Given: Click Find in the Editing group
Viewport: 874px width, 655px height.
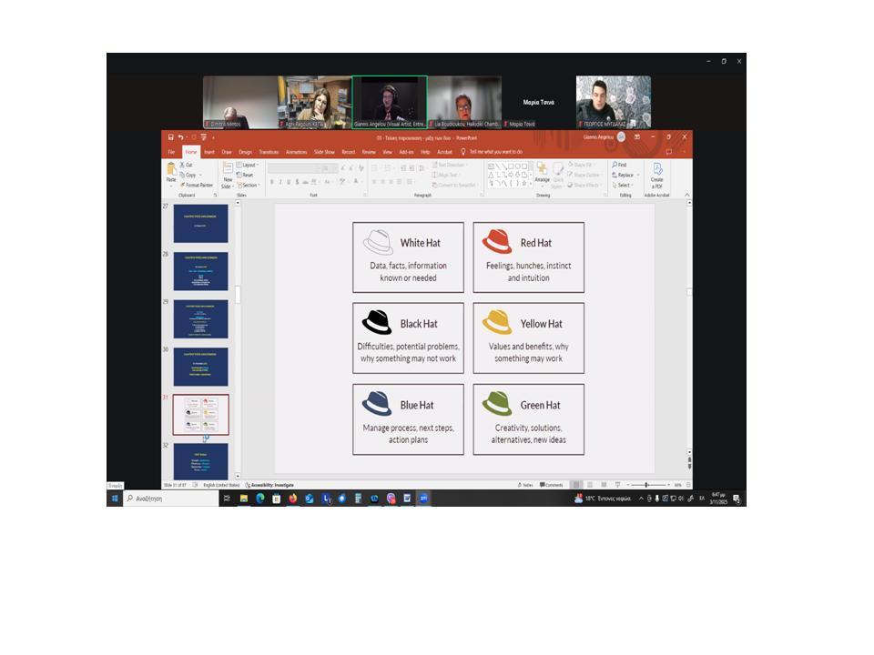Looking at the screenshot, I should coord(621,165).
